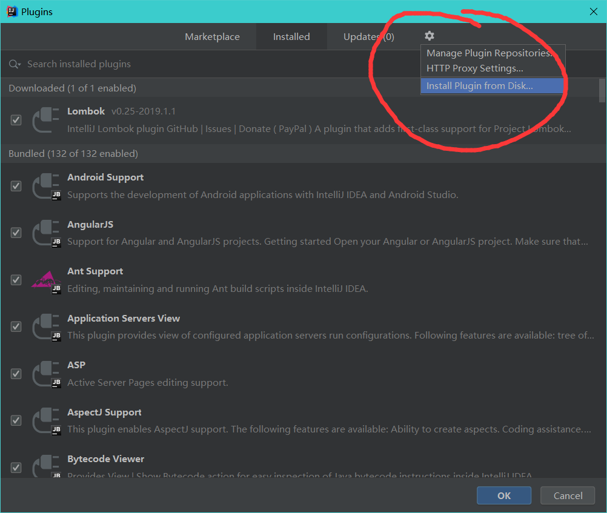This screenshot has width=607, height=513.
Task: Switch to the Marketplace tab
Action: (x=212, y=37)
